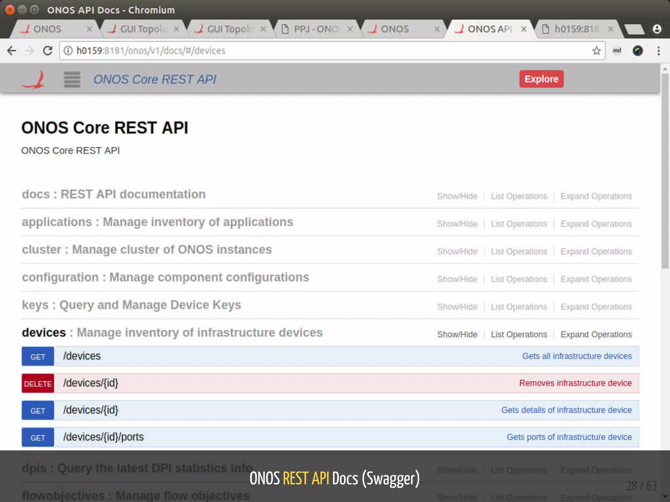Open a new tab button

click(634, 29)
